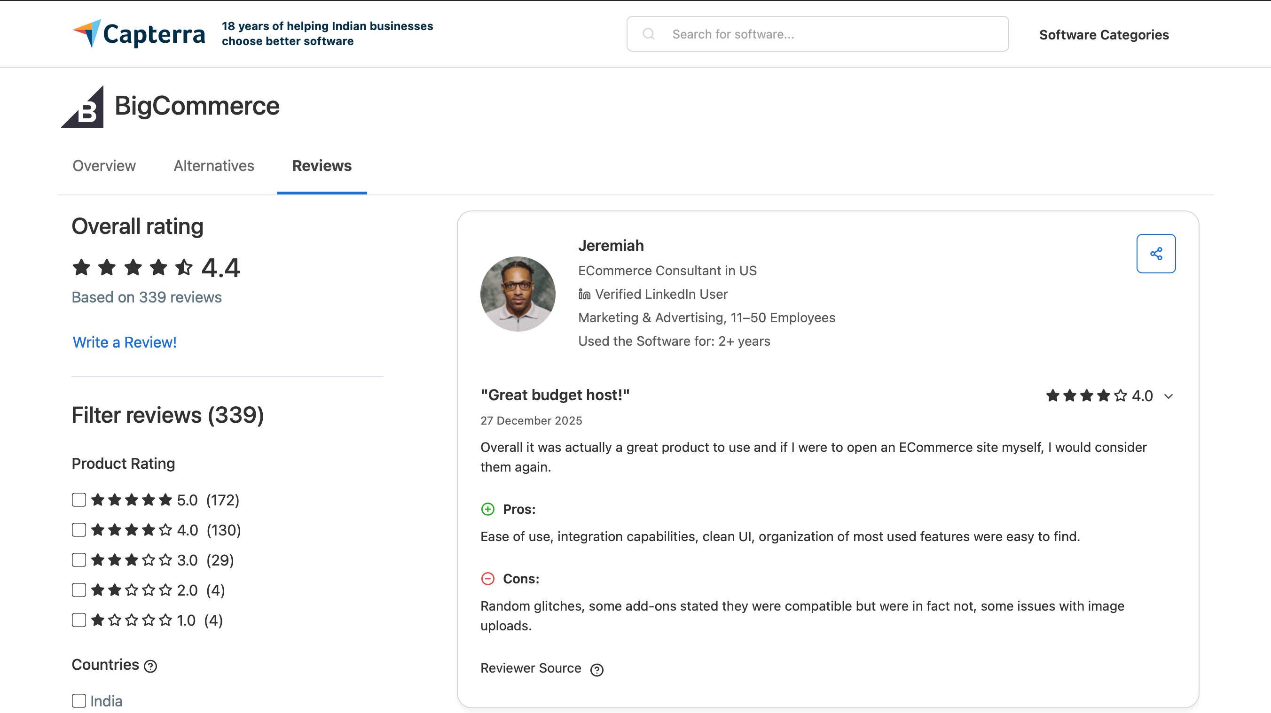Open the Based on 339 reviews link

(147, 297)
